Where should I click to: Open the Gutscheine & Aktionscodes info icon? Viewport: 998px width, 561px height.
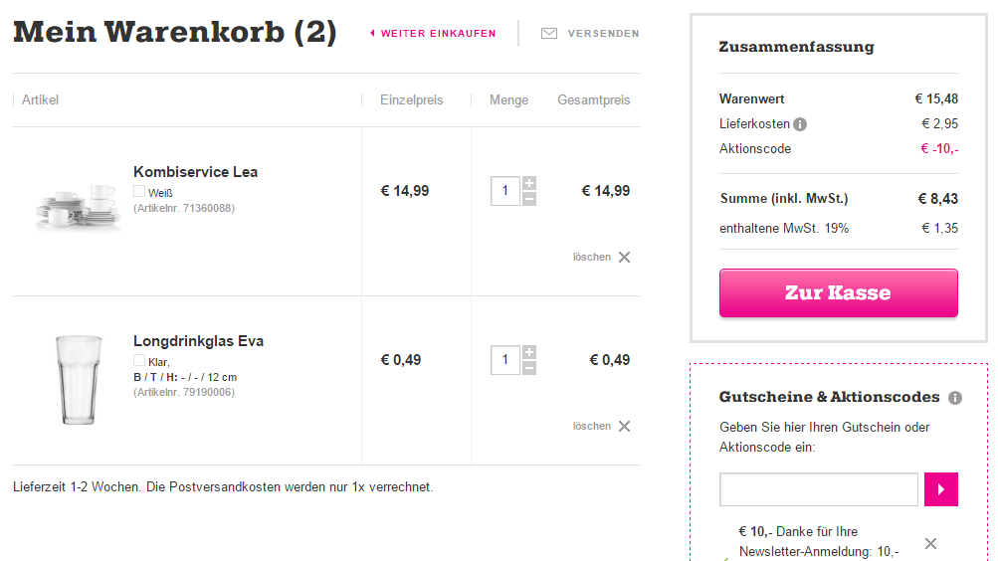point(955,398)
